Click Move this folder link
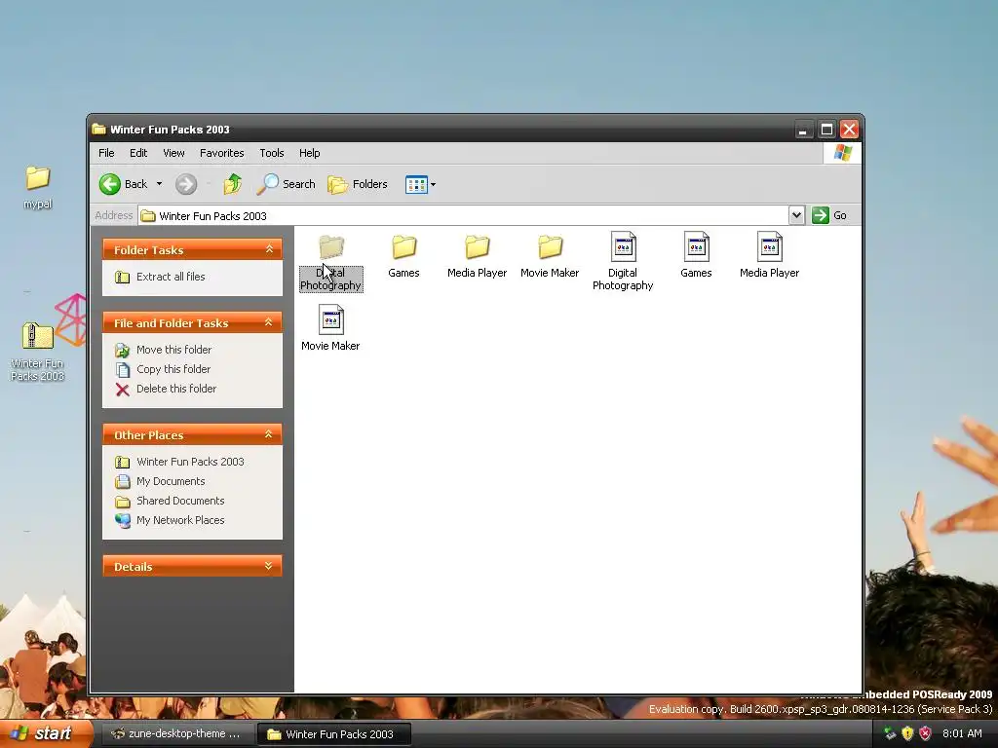The height and width of the screenshot is (748, 998). tap(173, 350)
